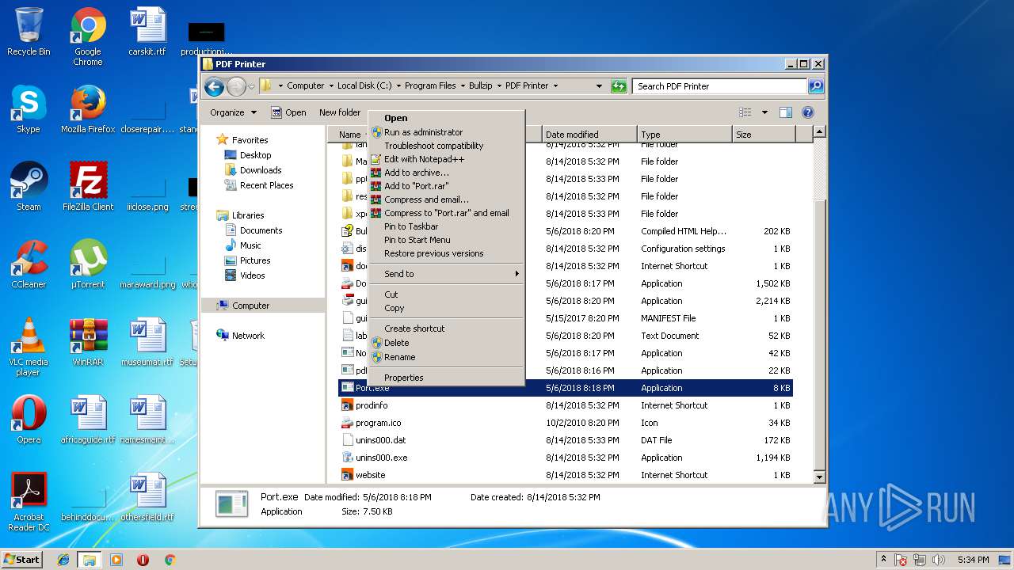Choose Add to archive...

[446, 173]
